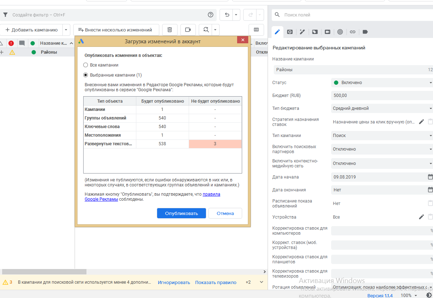Switch to the price tag icon tab
This screenshot has width=433, height=298.
pyautogui.click(x=315, y=32)
